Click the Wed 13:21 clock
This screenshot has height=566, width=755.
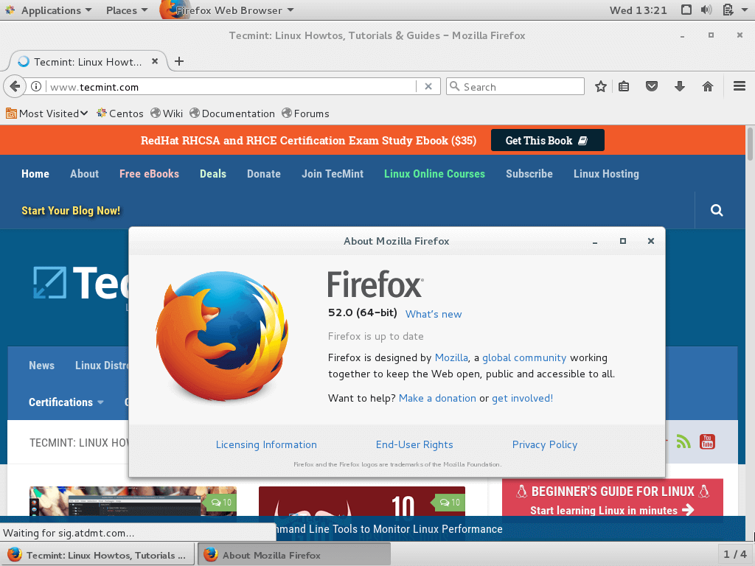click(x=638, y=10)
